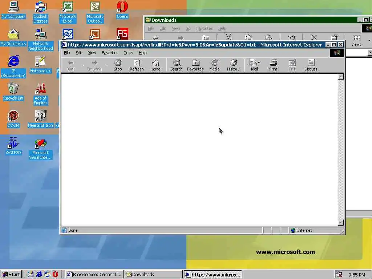372x279 pixels.
Task: Click the greyed Edit toolbar button
Action: click(x=292, y=65)
